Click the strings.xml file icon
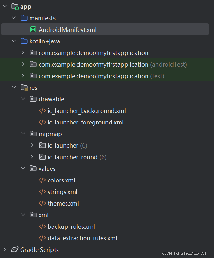Viewport: 214px width, 258px height. 42,192
